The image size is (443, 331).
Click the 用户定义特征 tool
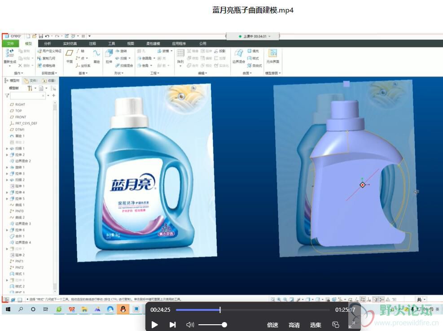click(49, 51)
